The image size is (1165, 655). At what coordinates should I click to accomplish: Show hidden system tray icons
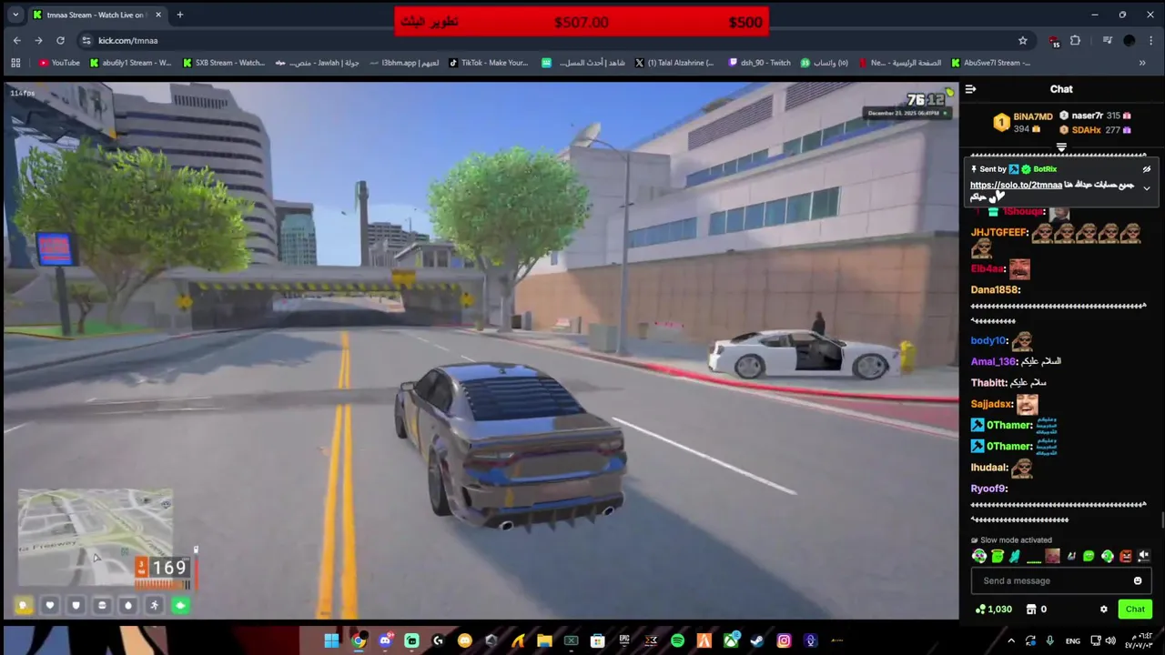[1011, 640]
